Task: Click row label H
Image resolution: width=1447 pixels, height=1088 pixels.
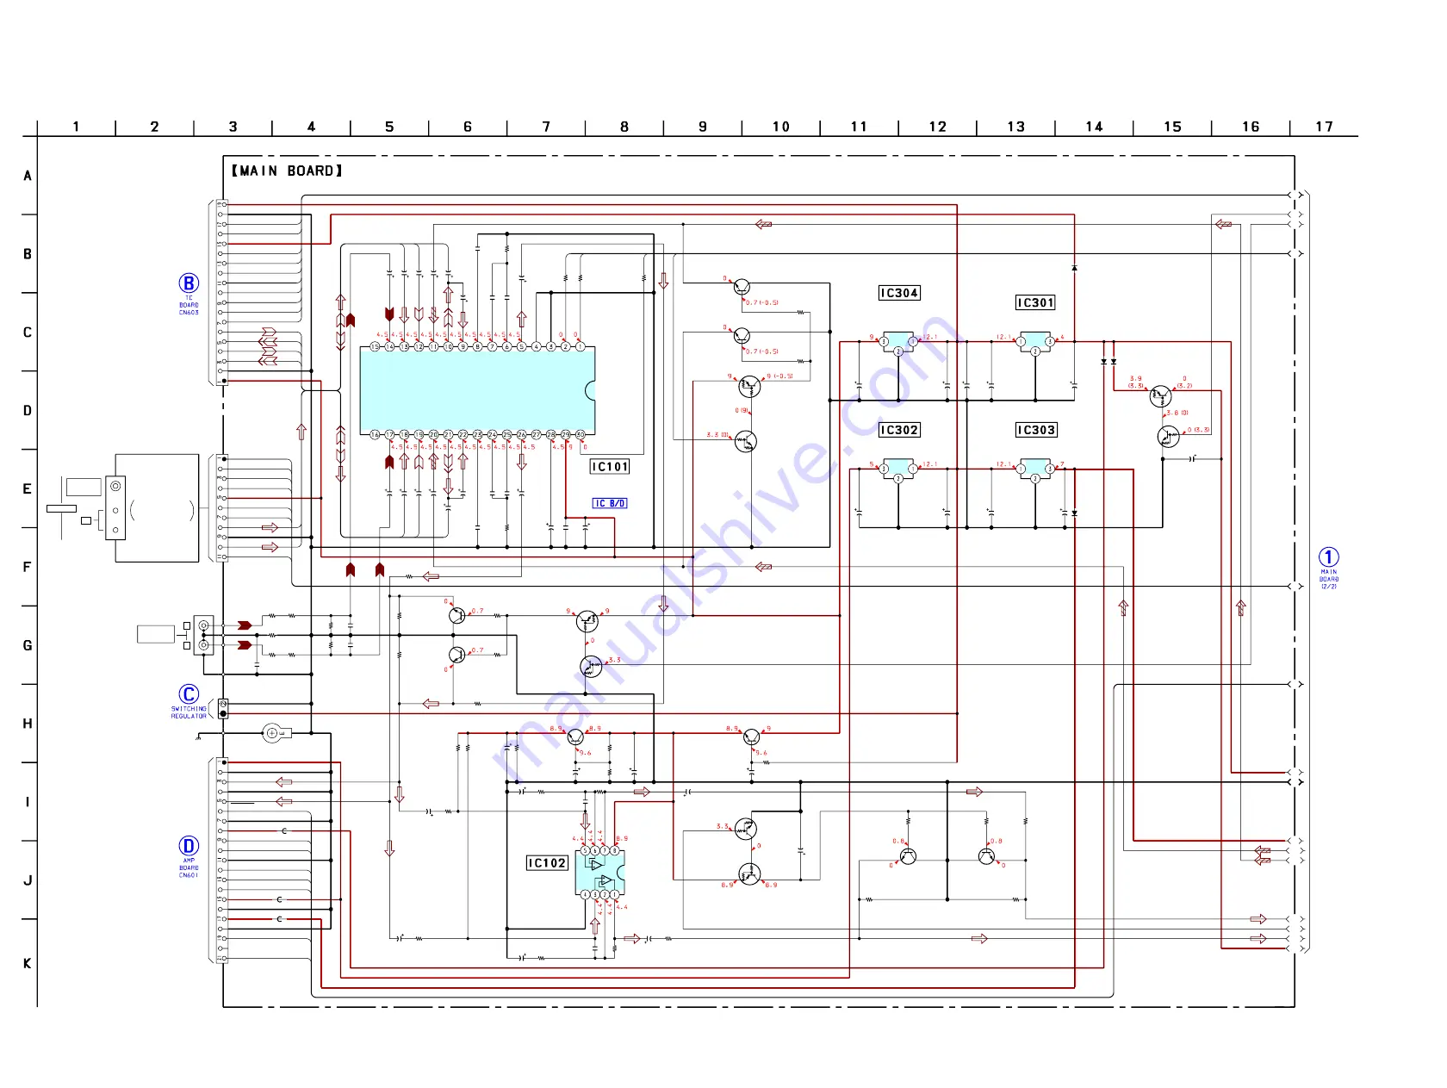Action: 28,724
